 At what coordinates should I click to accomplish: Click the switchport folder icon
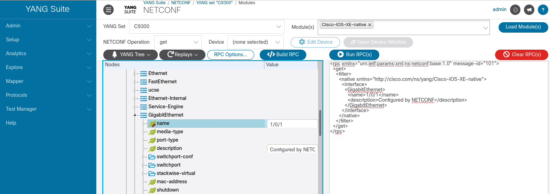pos(152,165)
